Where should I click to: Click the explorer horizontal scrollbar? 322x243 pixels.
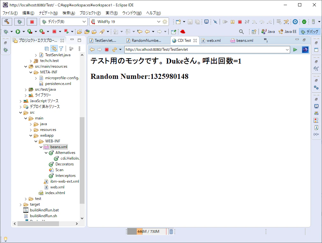(38, 224)
